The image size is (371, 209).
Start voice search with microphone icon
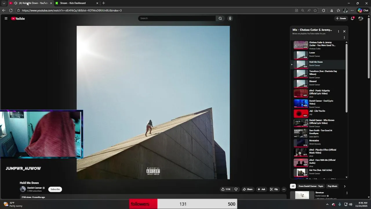click(230, 18)
